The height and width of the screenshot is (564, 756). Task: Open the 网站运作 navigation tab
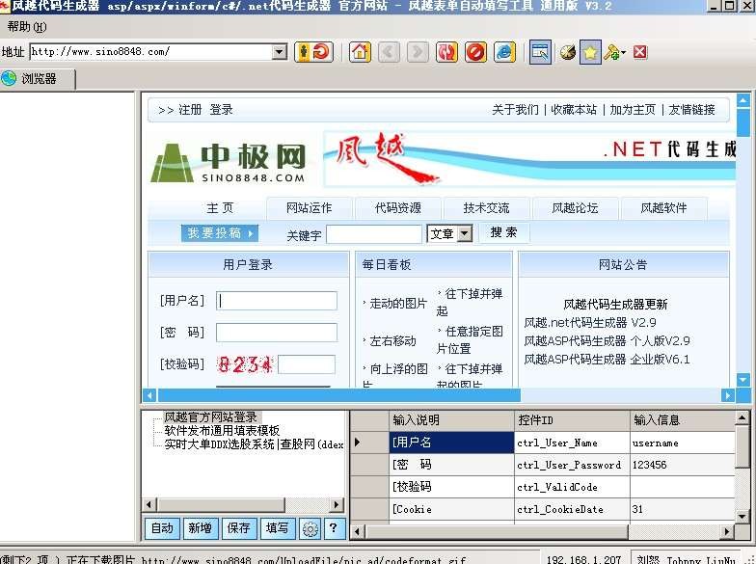point(309,208)
